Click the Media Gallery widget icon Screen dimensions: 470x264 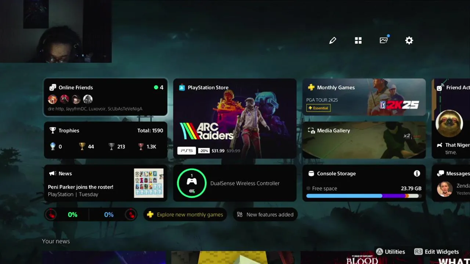(x=311, y=131)
